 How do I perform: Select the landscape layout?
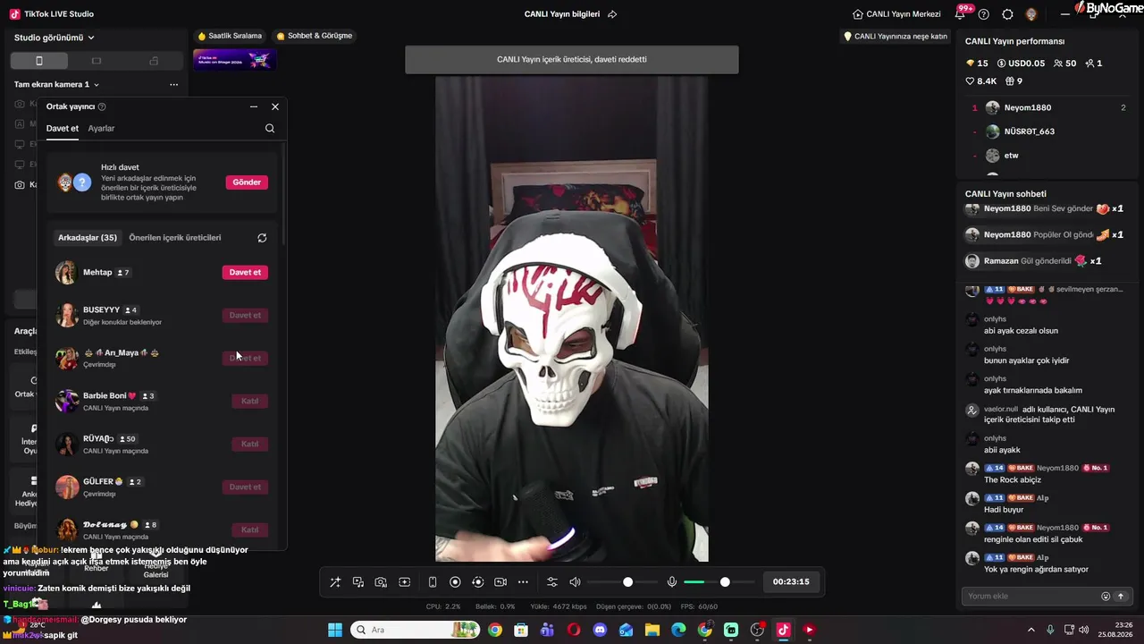97,61
